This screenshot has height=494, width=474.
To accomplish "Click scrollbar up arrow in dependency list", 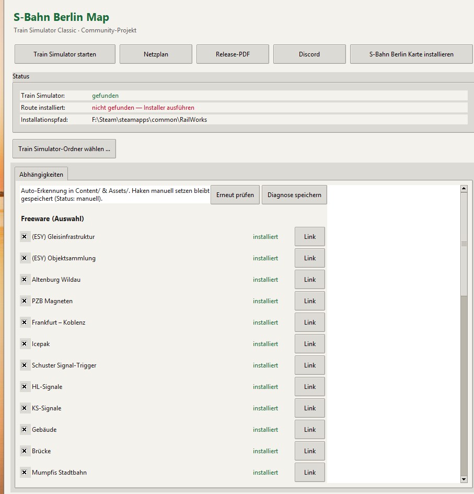I will [x=464, y=189].
